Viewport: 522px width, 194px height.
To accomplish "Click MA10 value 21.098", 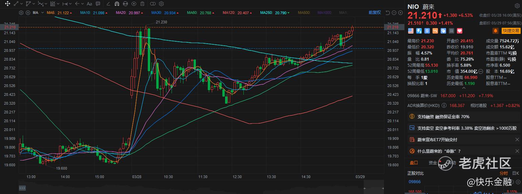I will tap(99, 13).
